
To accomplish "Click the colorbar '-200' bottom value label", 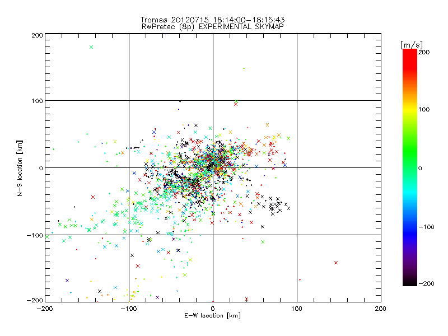I will 426,284.
